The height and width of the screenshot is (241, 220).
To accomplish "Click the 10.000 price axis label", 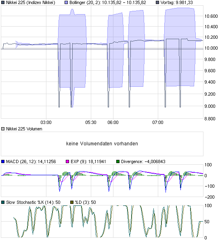I will point(211,48).
